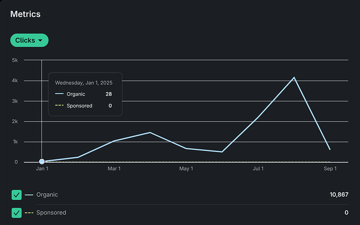
Task: Click the tooltip date Wednesday, Jan 1, 2025
Action: 83,82
